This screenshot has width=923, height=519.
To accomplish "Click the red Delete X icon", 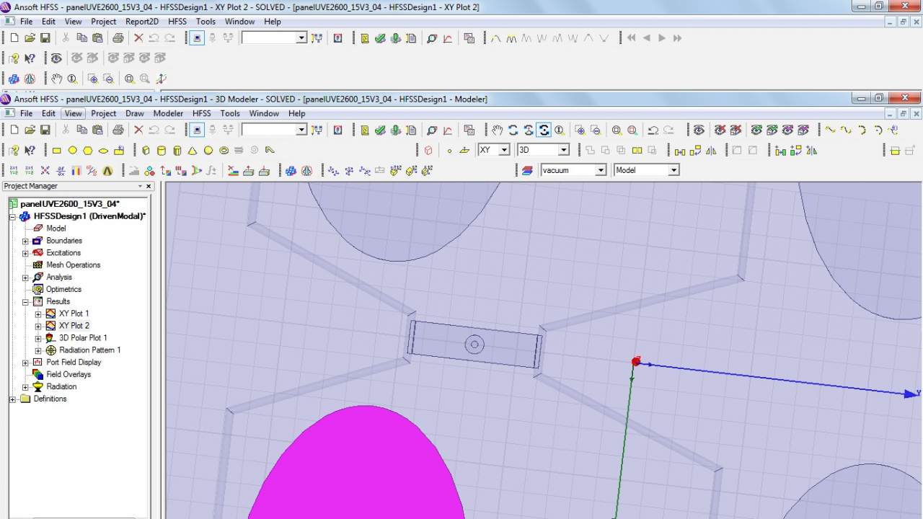I will click(138, 130).
